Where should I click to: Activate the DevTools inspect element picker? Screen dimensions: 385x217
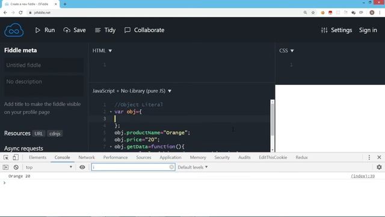6,157
